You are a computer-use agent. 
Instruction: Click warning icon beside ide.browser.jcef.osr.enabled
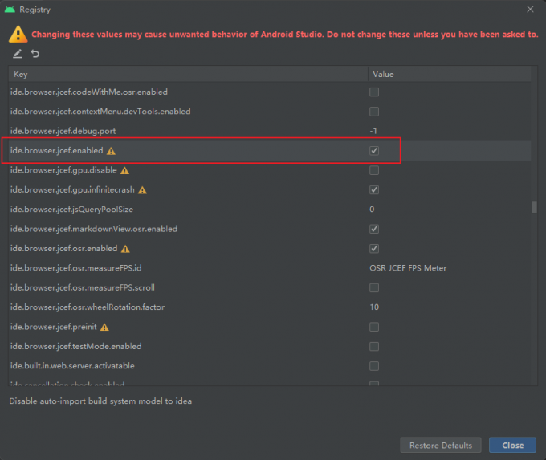125,249
